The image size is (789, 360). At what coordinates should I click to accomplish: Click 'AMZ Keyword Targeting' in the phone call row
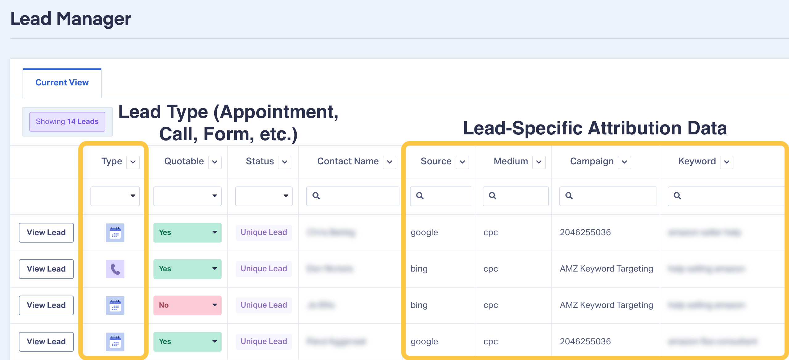[x=607, y=269]
